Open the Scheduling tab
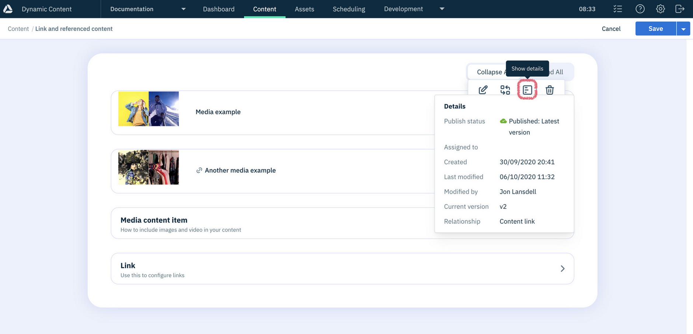693x334 pixels. point(349,9)
